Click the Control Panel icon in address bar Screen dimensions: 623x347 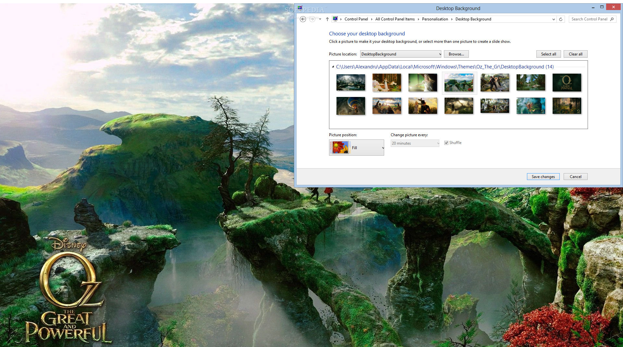click(x=335, y=19)
